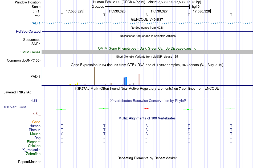Click RefSeq genes from NCBI title
The width and height of the screenshot is (253, 168).
pyautogui.click(x=147, y=28)
